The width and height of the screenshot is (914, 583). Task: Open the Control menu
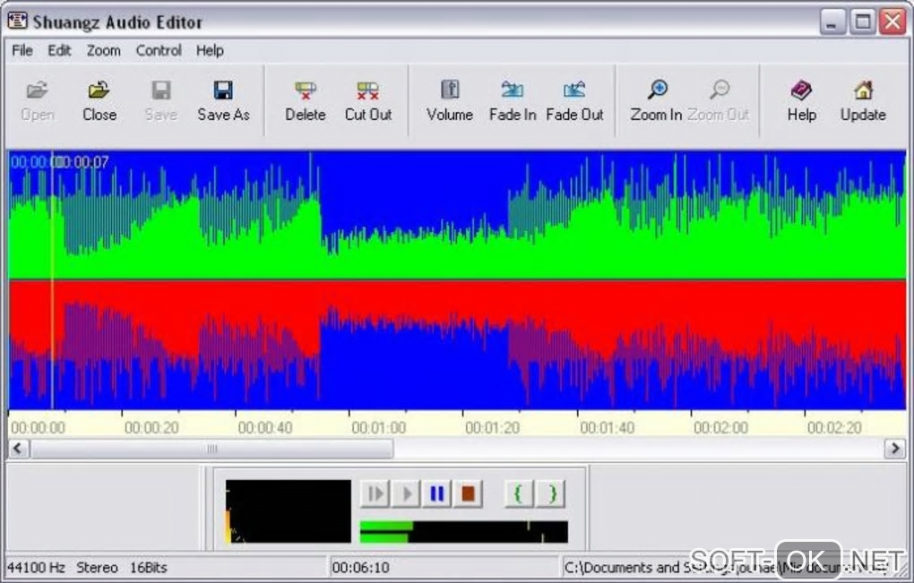(x=159, y=51)
